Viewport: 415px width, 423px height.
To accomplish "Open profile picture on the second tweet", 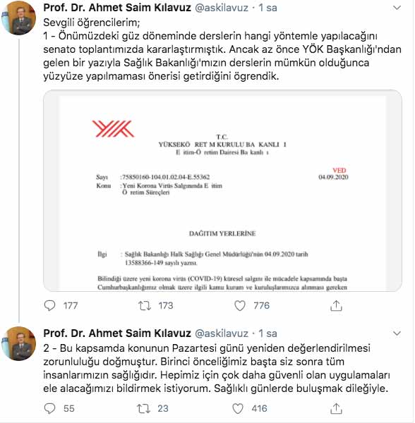I will coord(19,343).
